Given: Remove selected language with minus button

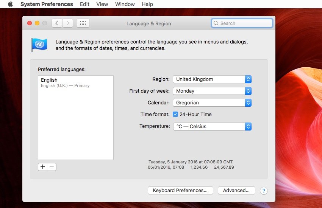Looking at the screenshot, I should 52,167.
